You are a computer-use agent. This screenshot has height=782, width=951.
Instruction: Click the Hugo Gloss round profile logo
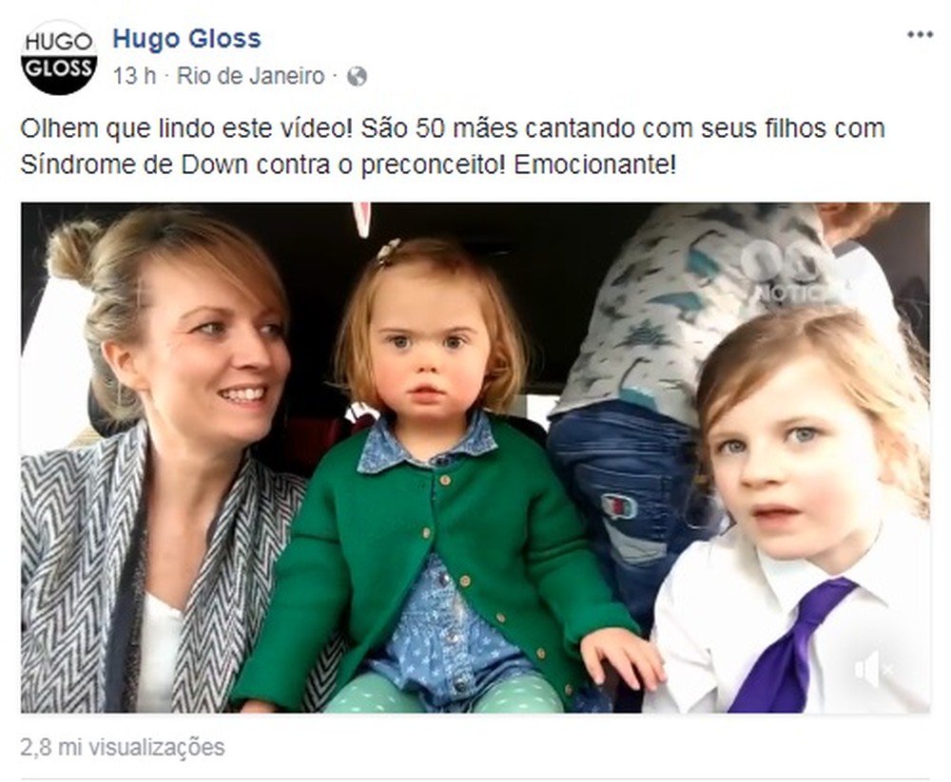coord(59,58)
